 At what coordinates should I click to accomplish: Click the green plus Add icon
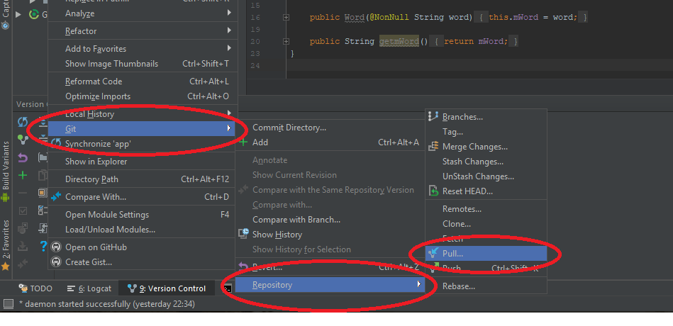243,142
